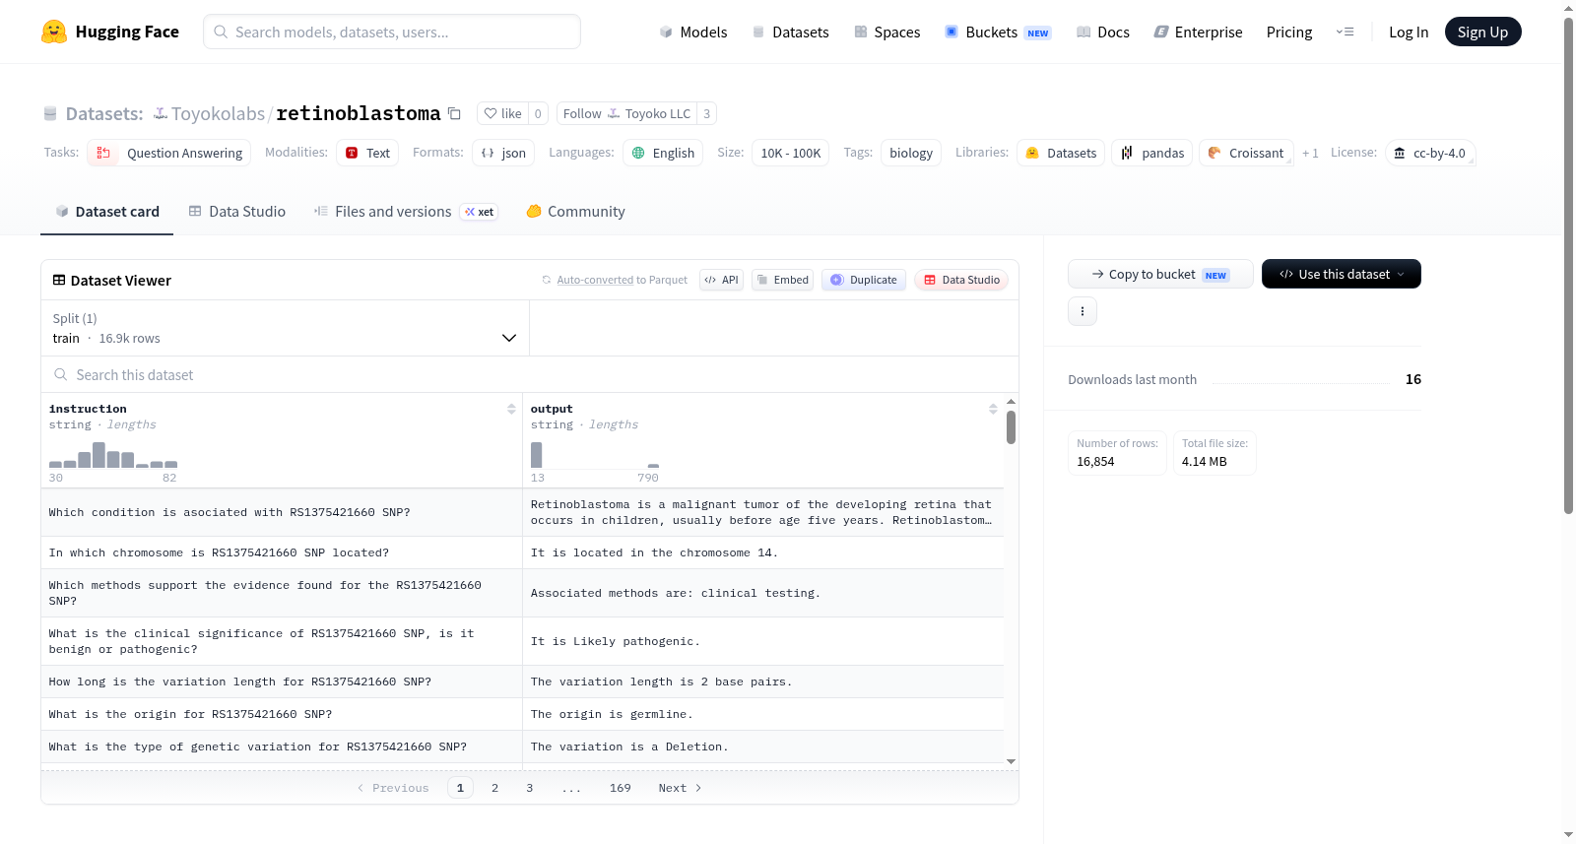Click the Question Answering task tag

(169, 153)
